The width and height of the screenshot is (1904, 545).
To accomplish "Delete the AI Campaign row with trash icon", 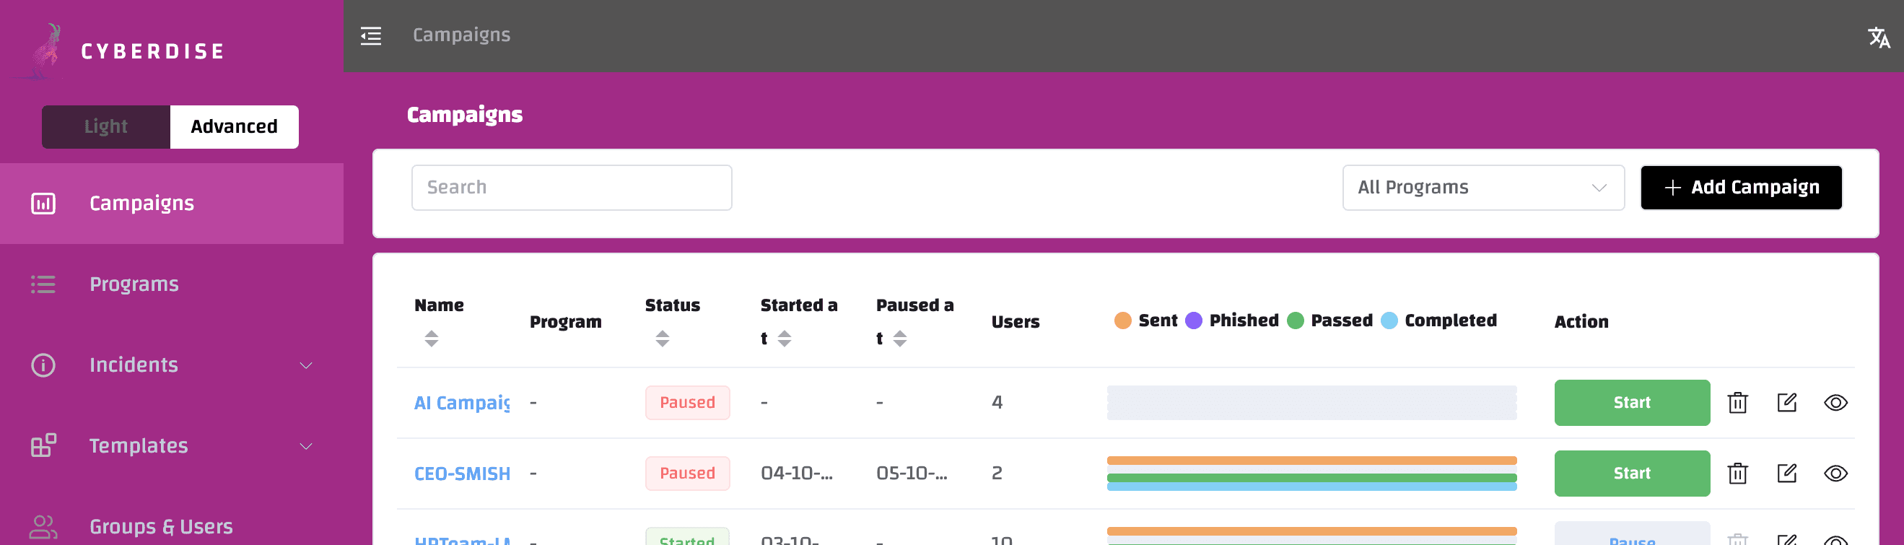I will (1738, 402).
